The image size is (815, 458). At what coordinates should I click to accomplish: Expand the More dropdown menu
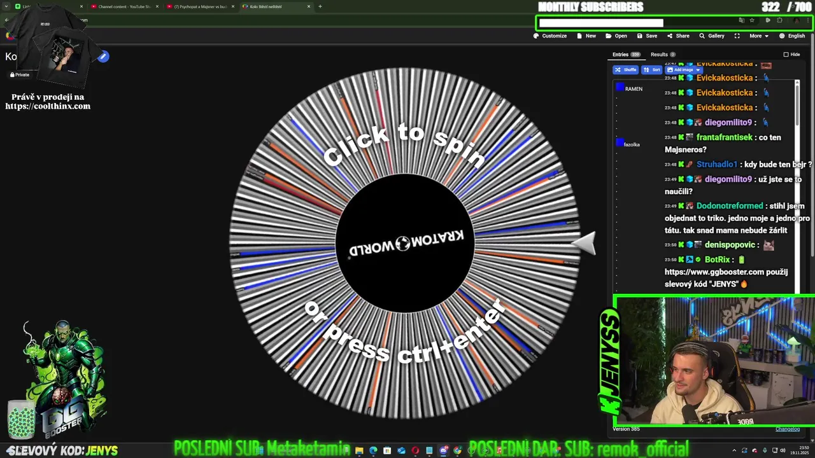pyautogui.click(x=759, y=36)
